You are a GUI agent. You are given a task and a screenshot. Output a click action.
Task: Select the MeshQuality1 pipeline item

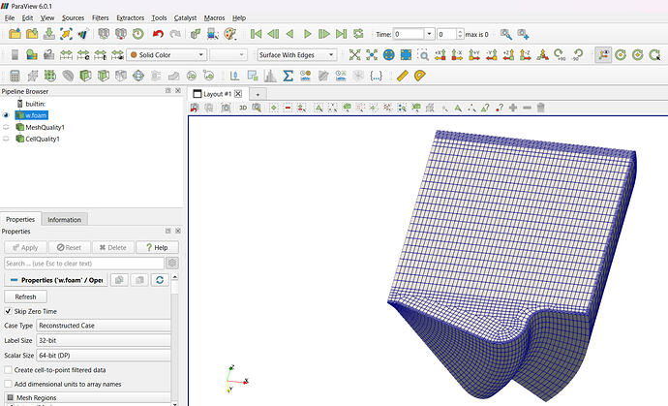pos(45,127)
